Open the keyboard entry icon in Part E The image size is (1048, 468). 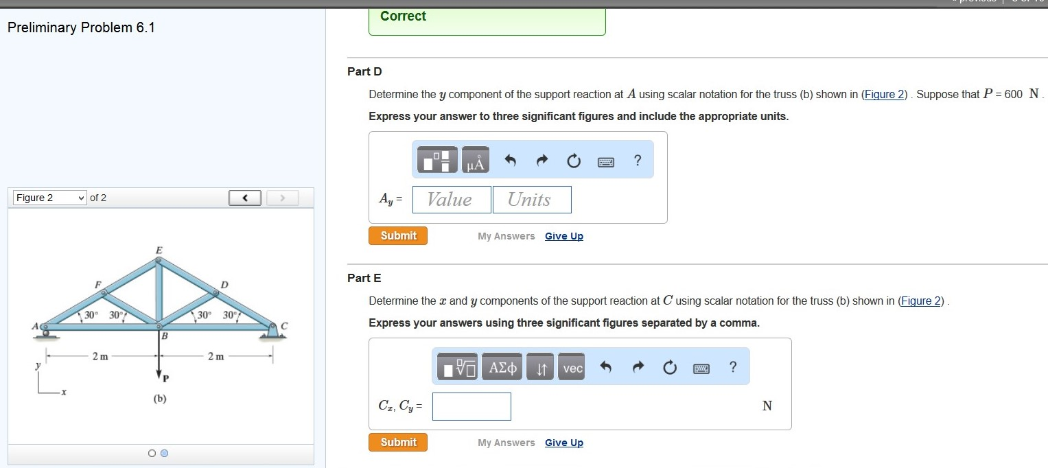700,367
